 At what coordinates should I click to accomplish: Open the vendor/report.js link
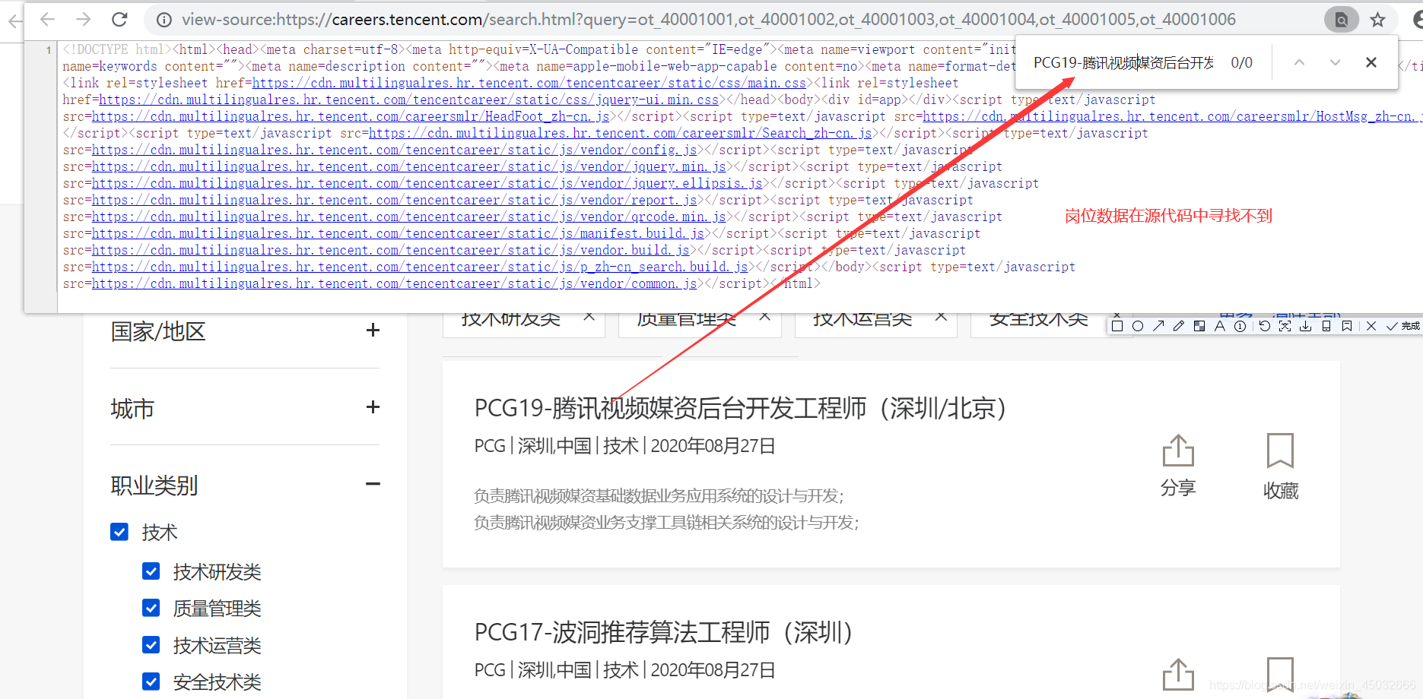point(395,200)
